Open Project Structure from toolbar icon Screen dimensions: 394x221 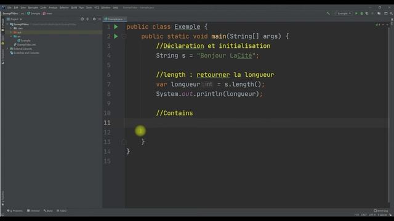[x=379, y=14]
